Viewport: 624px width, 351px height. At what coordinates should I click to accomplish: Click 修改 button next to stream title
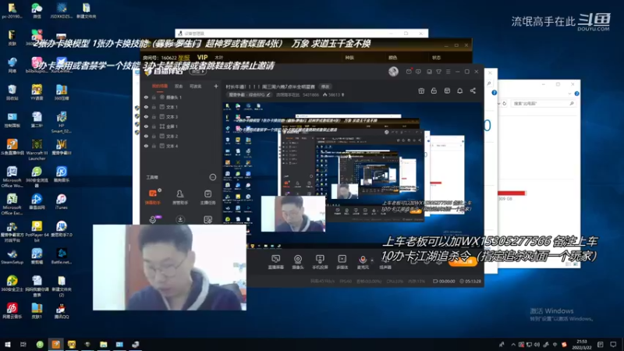(x=325, y=87)
